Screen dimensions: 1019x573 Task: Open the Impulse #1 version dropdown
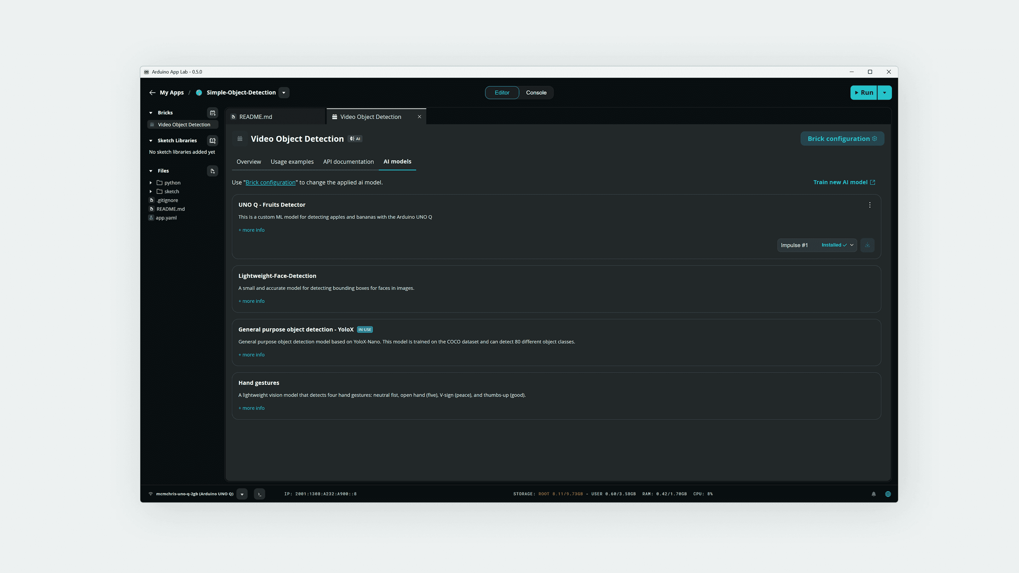817,245
